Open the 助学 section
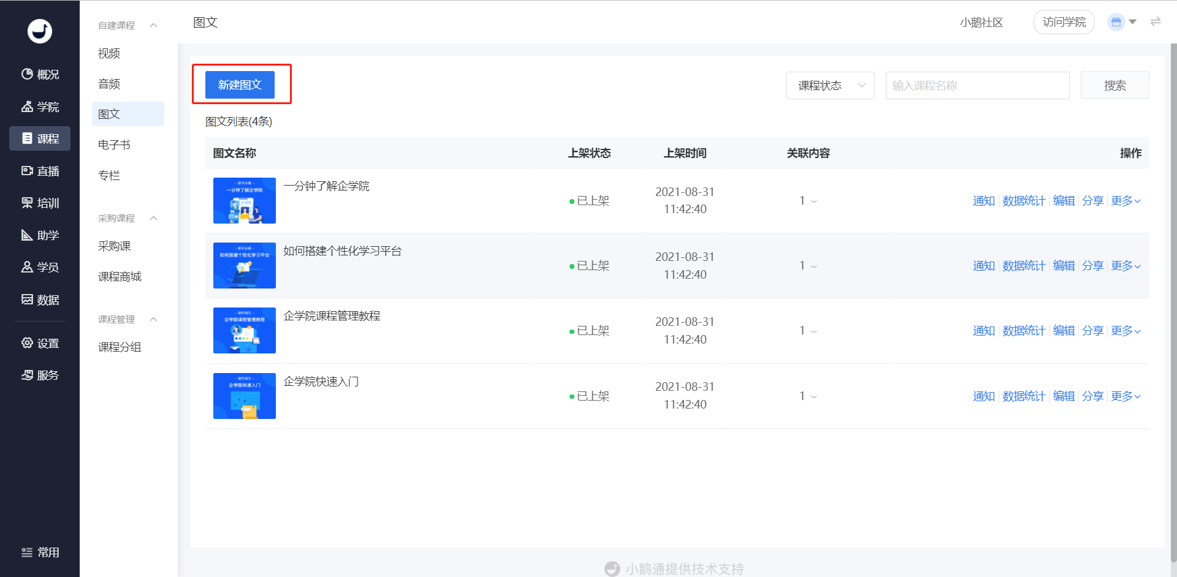 pyautogui.click(x=40, y=235)
